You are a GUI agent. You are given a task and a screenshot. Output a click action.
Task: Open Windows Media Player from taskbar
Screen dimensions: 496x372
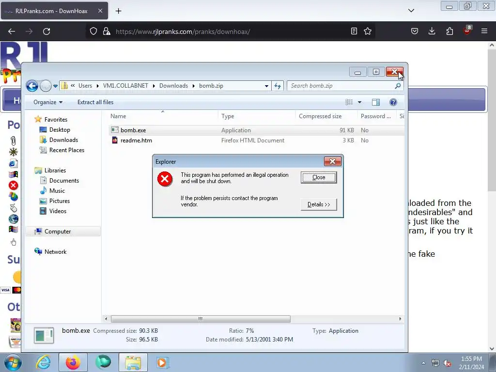click(163, 362)
